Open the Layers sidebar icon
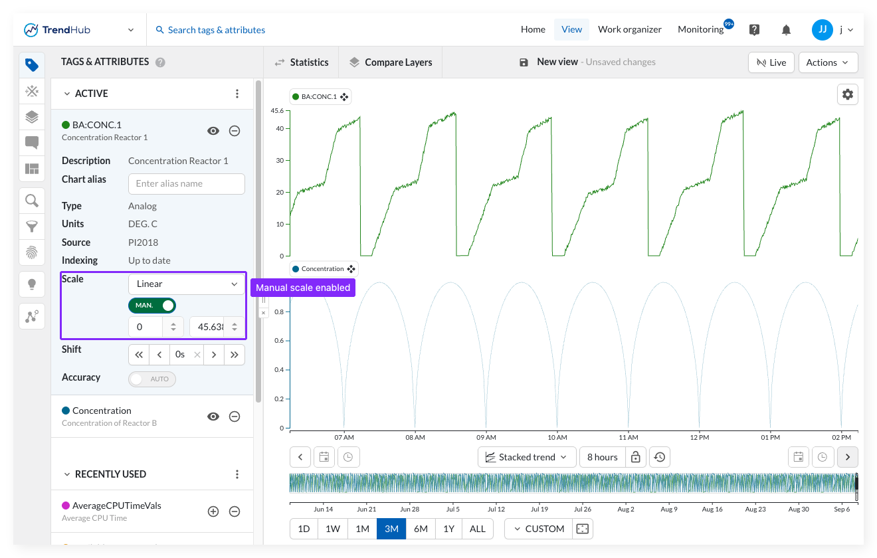This screenshot has width=877, height=558. point(32,117)
